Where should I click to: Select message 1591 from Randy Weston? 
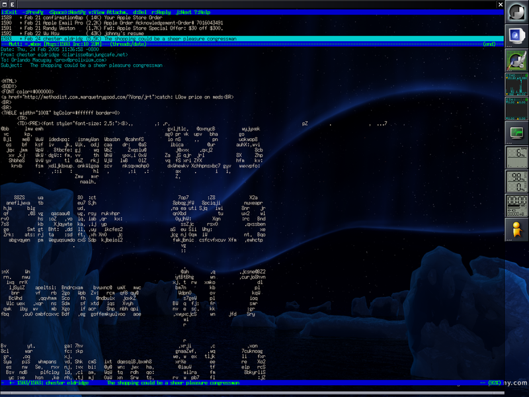click(252, 28)
